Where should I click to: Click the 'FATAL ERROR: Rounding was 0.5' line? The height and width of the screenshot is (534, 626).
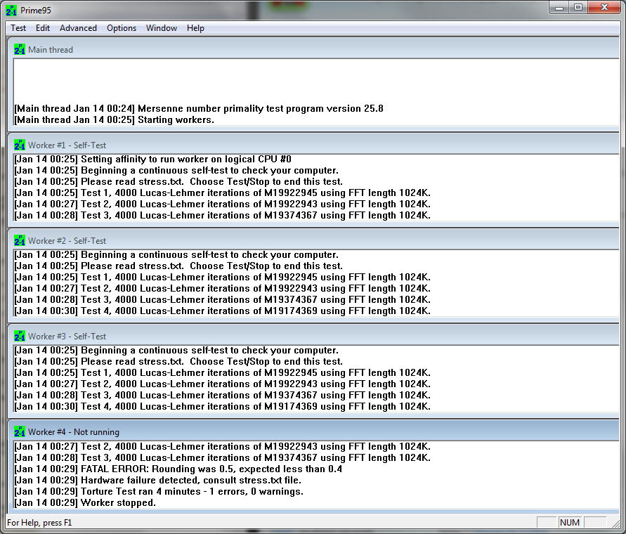pyautogui.click(x=178, y=469)
